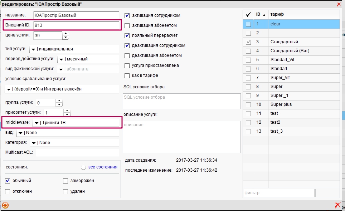Toggle 'услуга приостановлена' checkbox
Screen dimensions: 345x211
pyautogui.click(x=127, y=66)
